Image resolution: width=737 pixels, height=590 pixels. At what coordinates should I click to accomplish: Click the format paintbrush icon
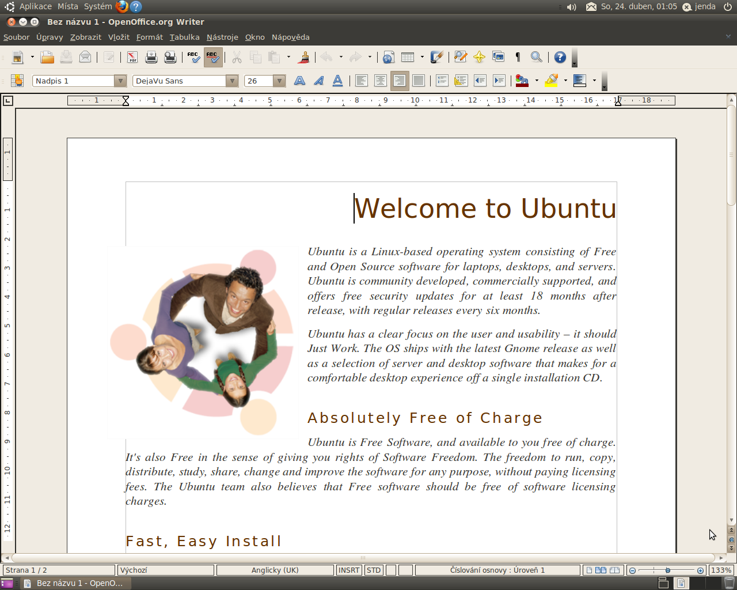(304, 57)
